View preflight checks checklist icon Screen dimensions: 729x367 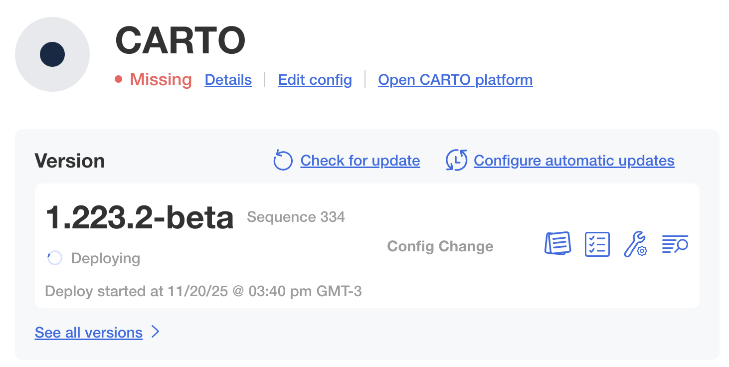pos(597,244)
